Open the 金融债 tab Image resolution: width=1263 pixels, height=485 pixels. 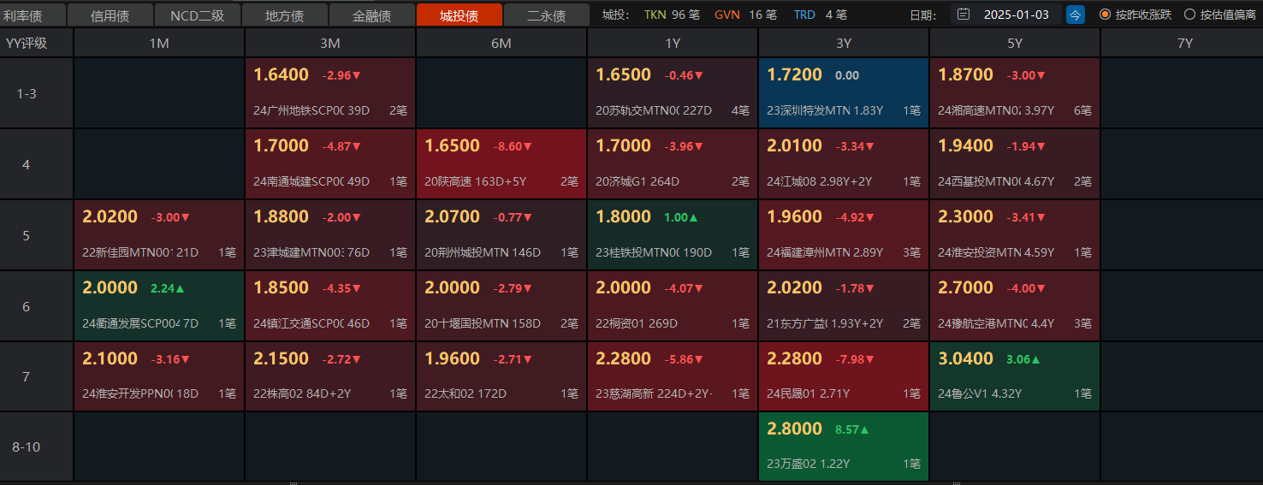click(372, 15)
